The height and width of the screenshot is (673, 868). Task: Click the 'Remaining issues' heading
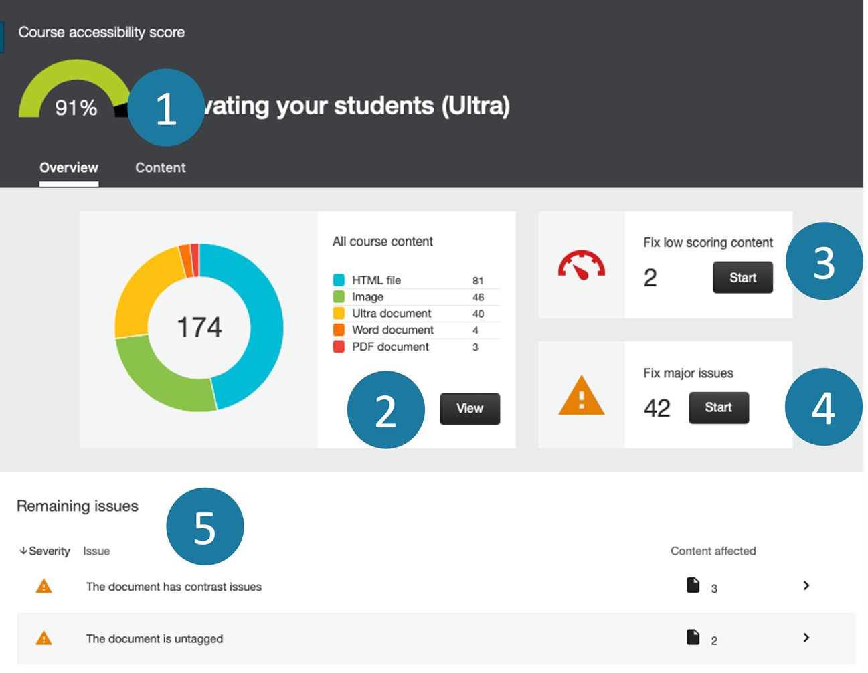tap(78, 506)
